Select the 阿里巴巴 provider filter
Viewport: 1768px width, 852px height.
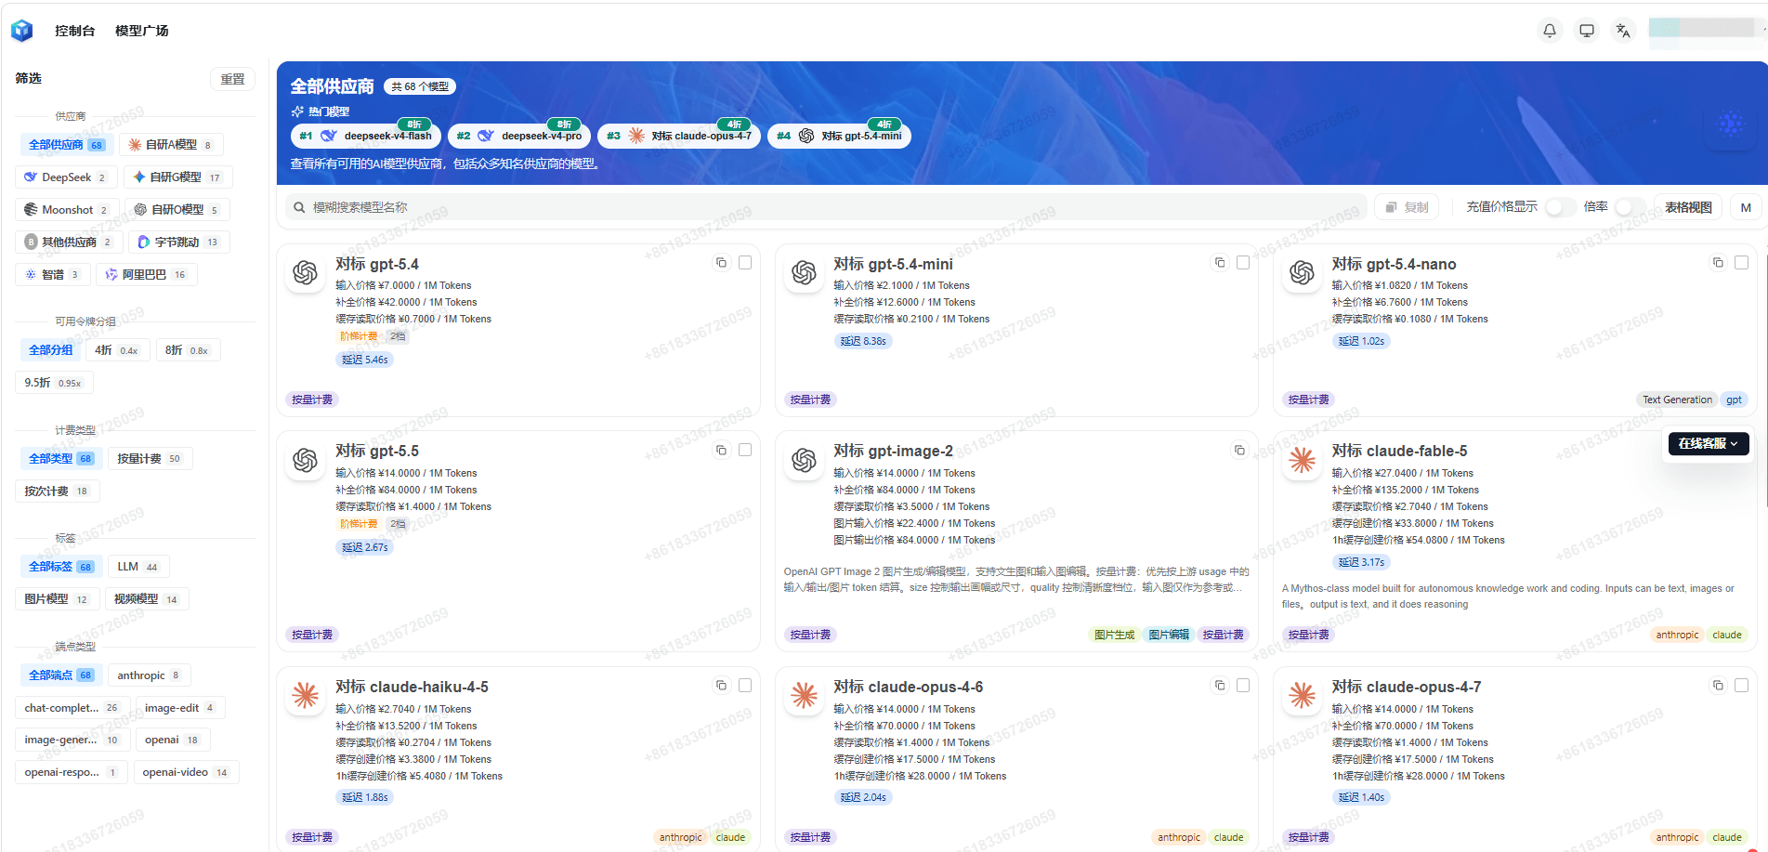pos(147,275)
